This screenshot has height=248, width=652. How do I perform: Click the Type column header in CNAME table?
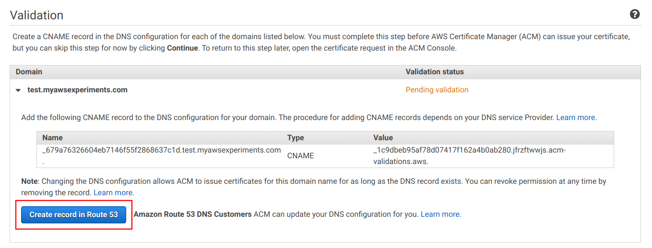(x=295, y=138)
